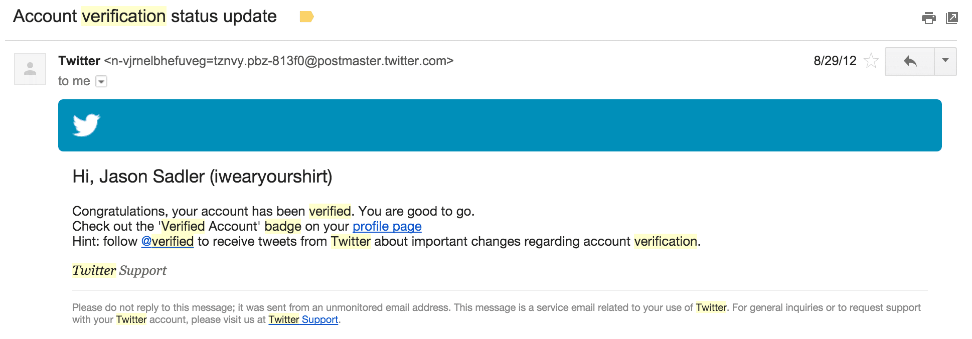
Task: Click the italic "Twitter Support" signature
Action: 119,271
